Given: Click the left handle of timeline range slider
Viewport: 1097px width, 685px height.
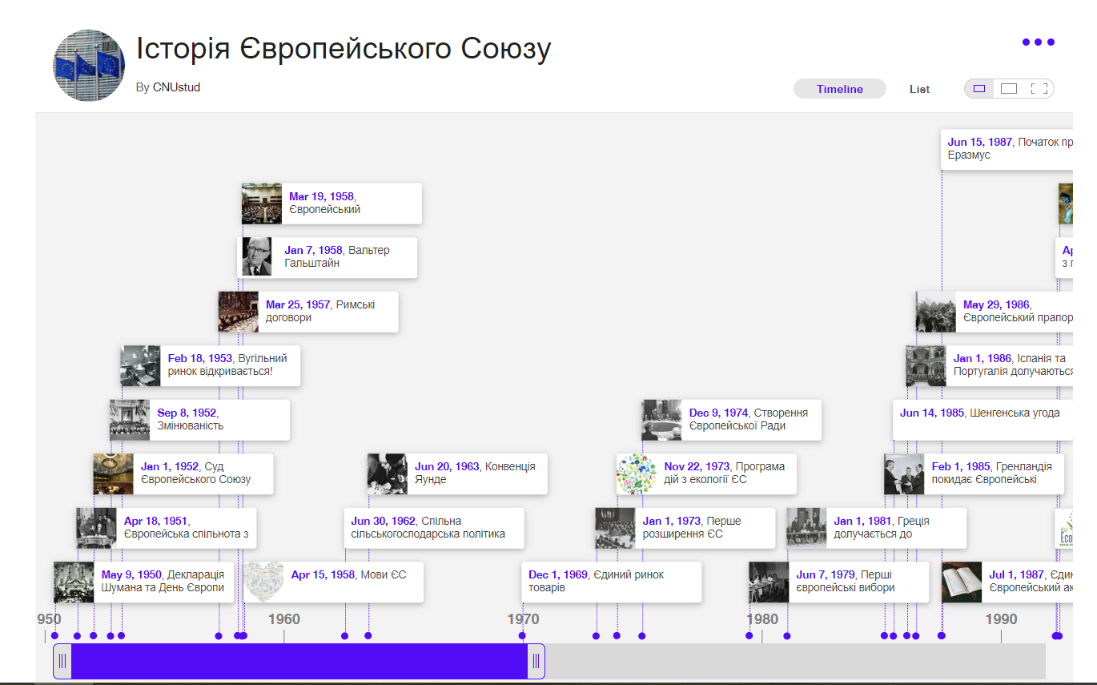Looking at the screenshot, I should tap(62, 661).
